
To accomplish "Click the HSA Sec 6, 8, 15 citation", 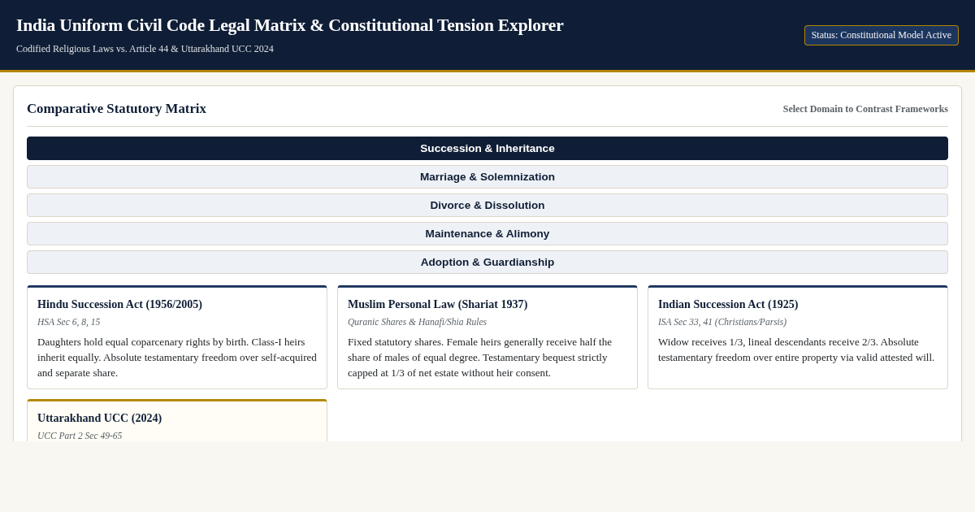I will (x=68, y=322).
